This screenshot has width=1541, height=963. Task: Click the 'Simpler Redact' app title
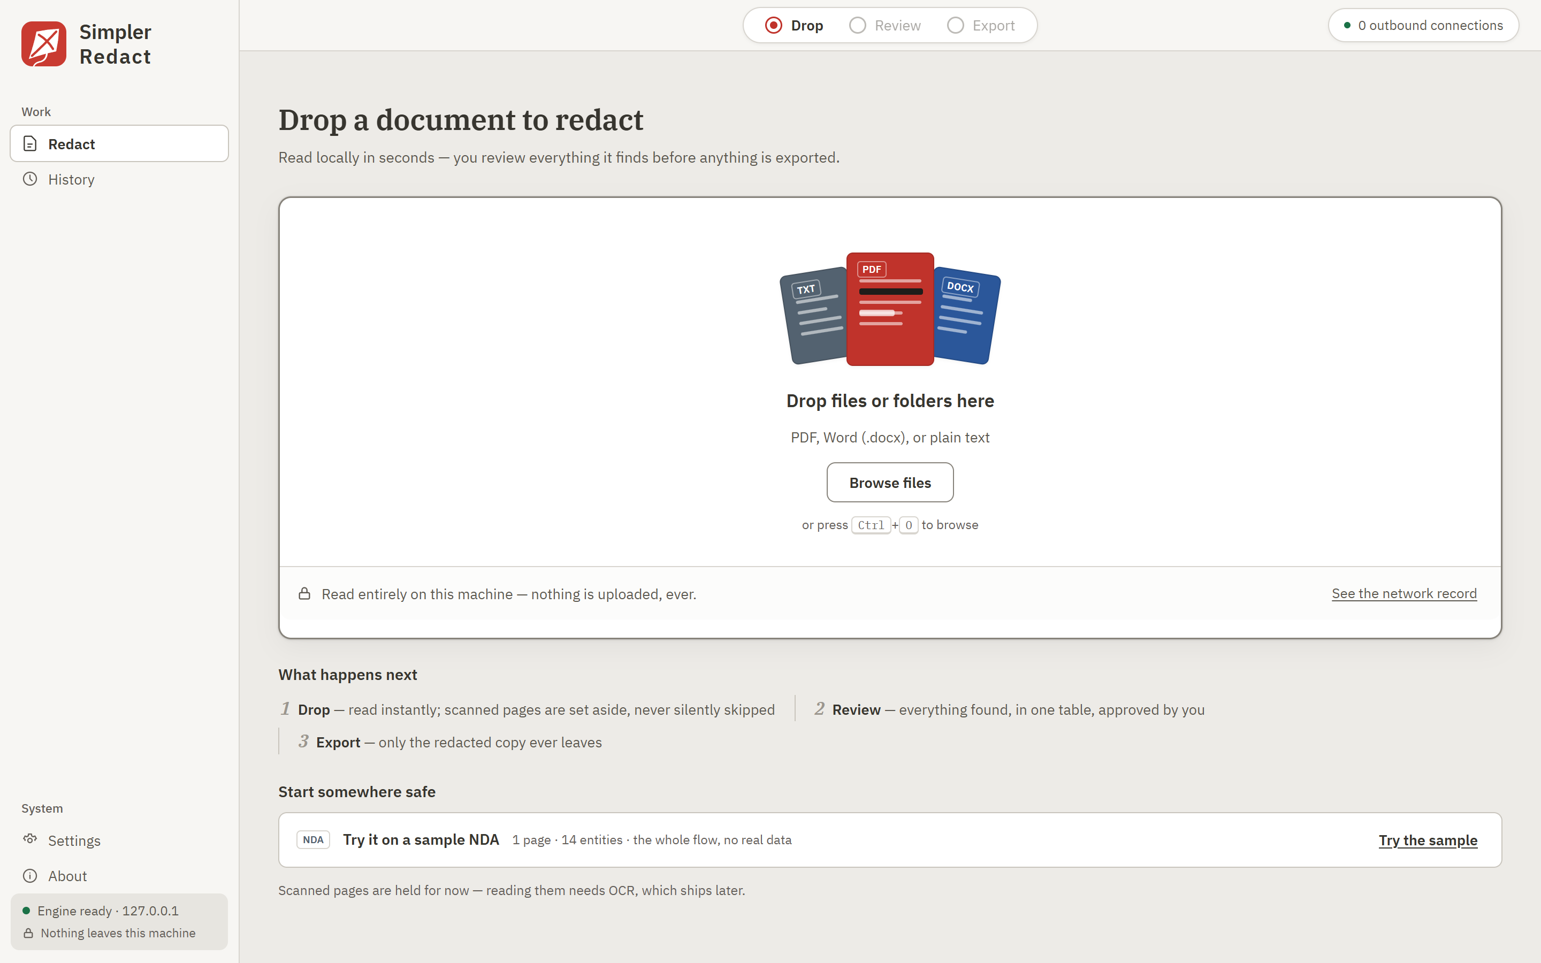[115, 44]
